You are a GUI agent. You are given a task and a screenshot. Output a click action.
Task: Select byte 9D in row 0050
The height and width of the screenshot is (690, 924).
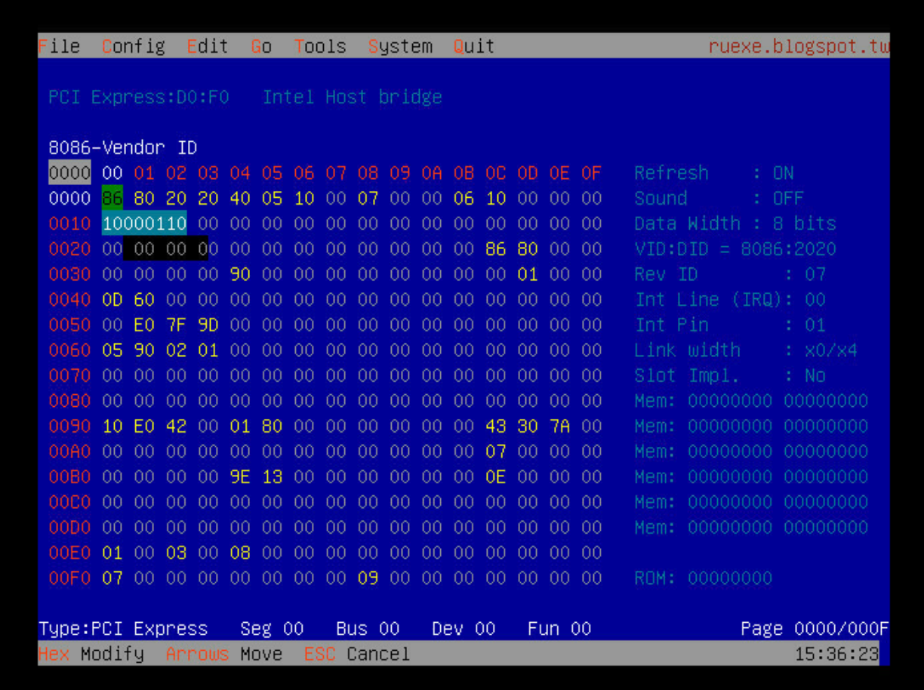208,325
